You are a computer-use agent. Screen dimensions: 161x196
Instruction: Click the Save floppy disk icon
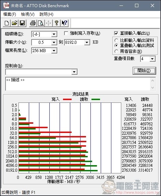22,23
